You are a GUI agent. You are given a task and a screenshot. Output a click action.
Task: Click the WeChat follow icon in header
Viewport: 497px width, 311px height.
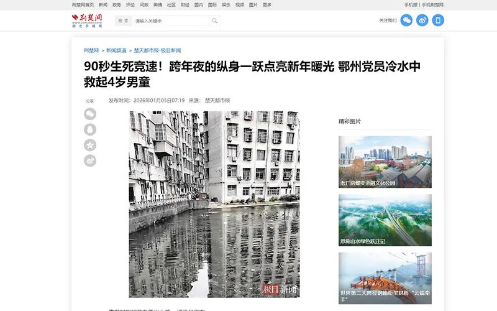406,21
